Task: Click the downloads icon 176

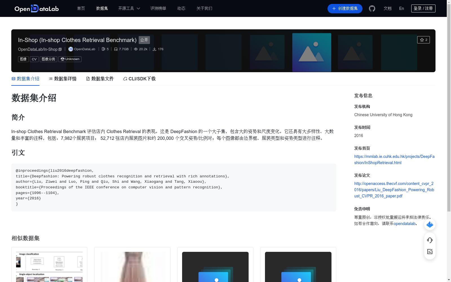Action: pos(154,49)
